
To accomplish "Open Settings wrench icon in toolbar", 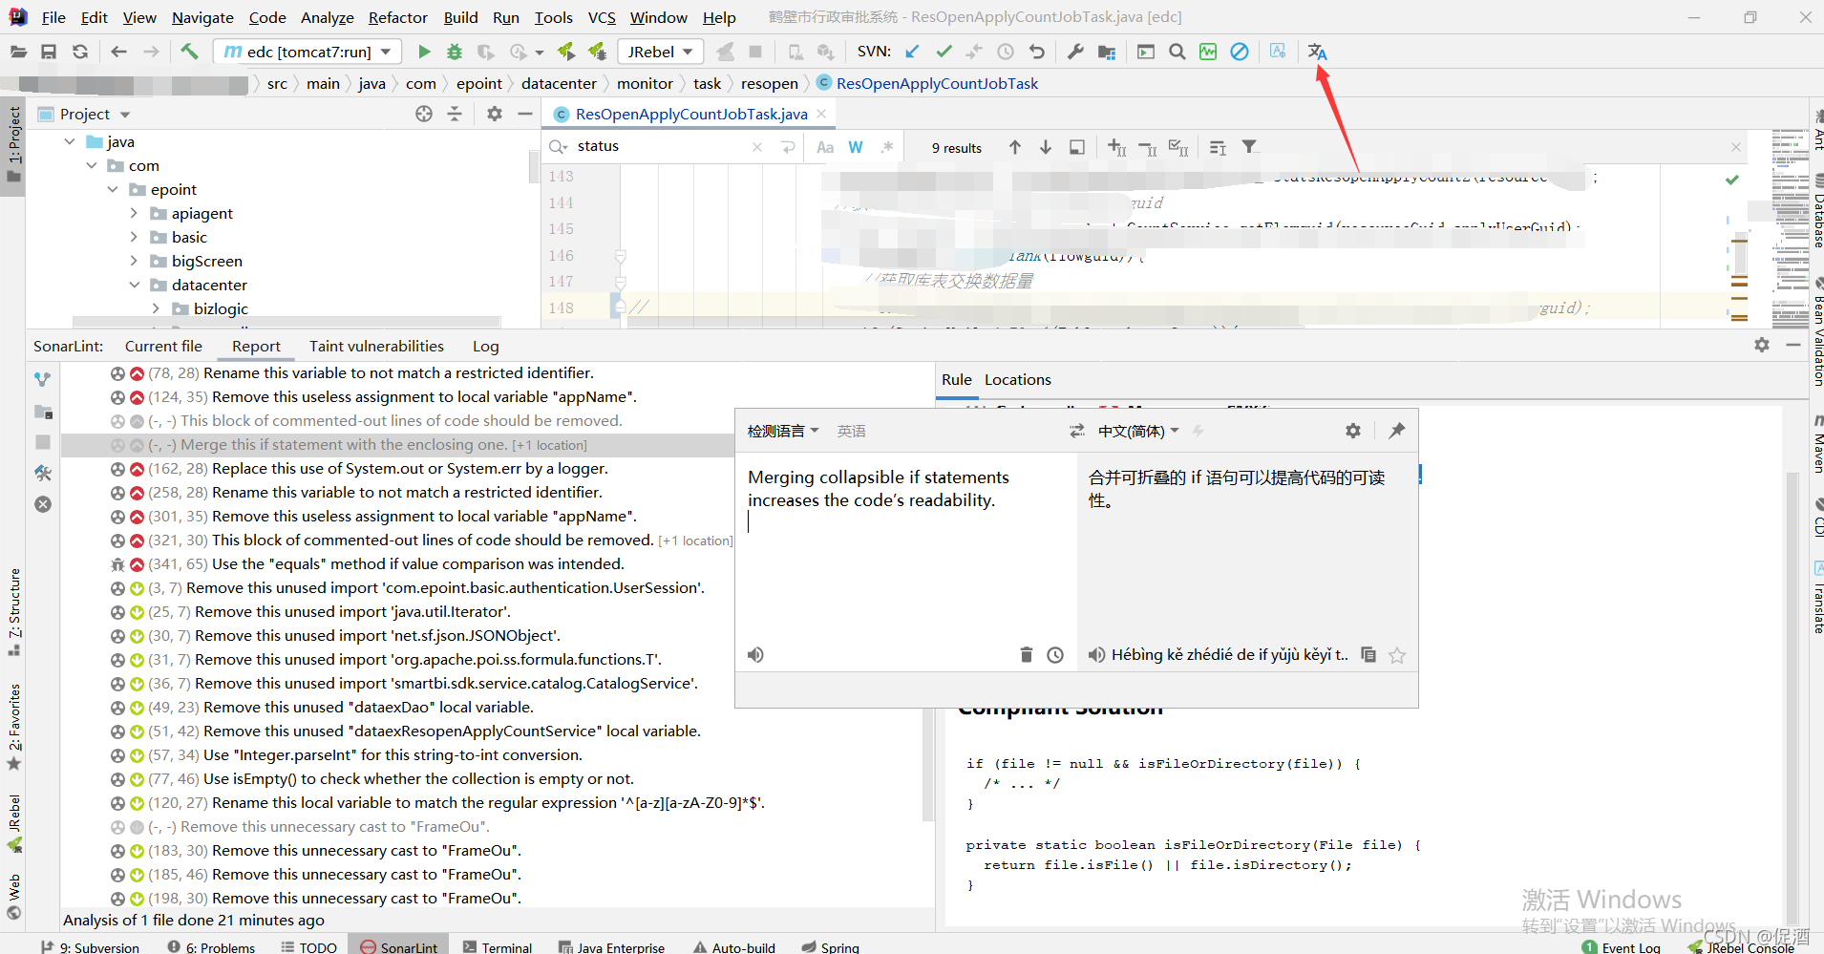I will tap(1075, 52).
